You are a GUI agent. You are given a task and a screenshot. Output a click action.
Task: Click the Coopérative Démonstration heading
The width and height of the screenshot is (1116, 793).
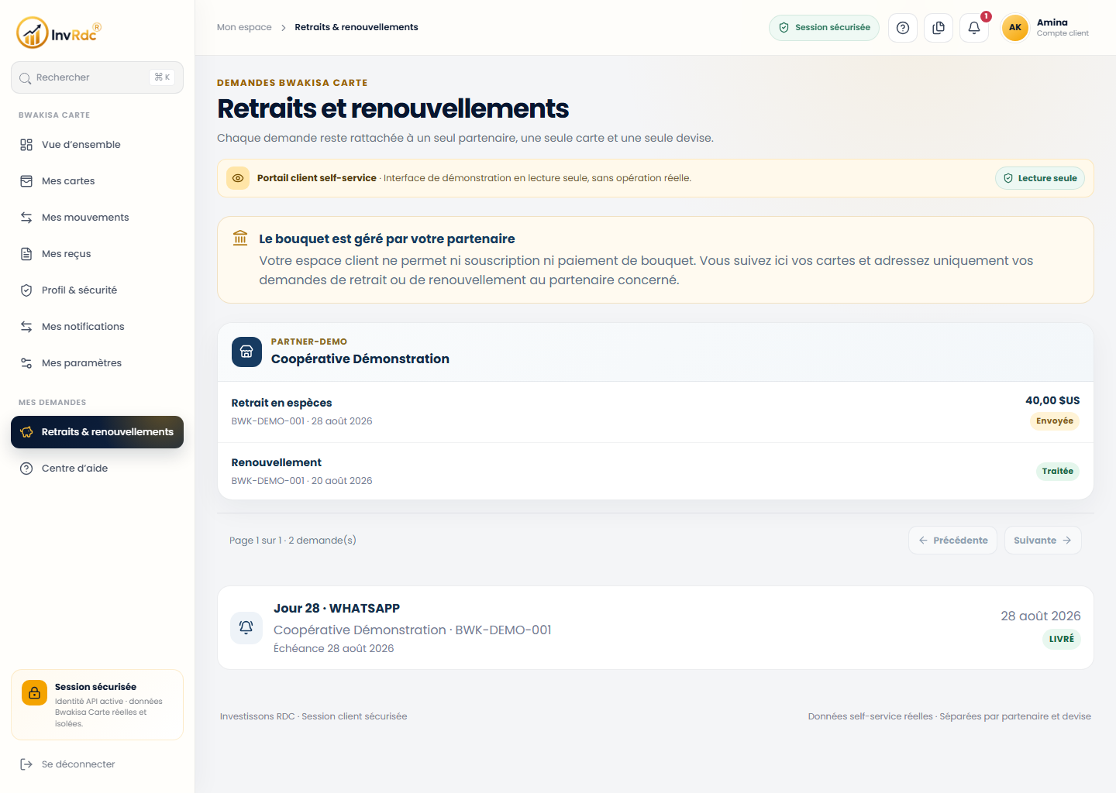click(360, 359)
